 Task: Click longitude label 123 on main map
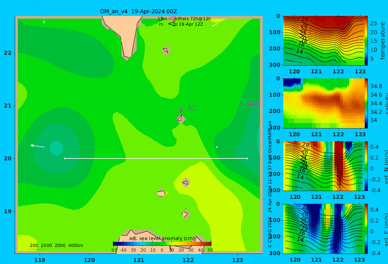238,260
